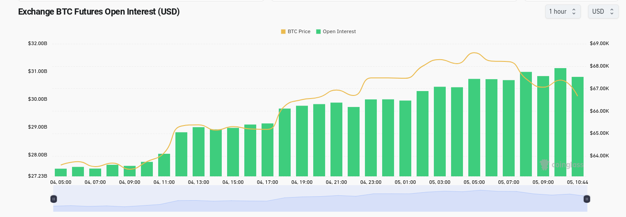Viewport: 626px width, 217px height.
Task: Click the 05, 01:00 time label
Action: click(405, 182)
